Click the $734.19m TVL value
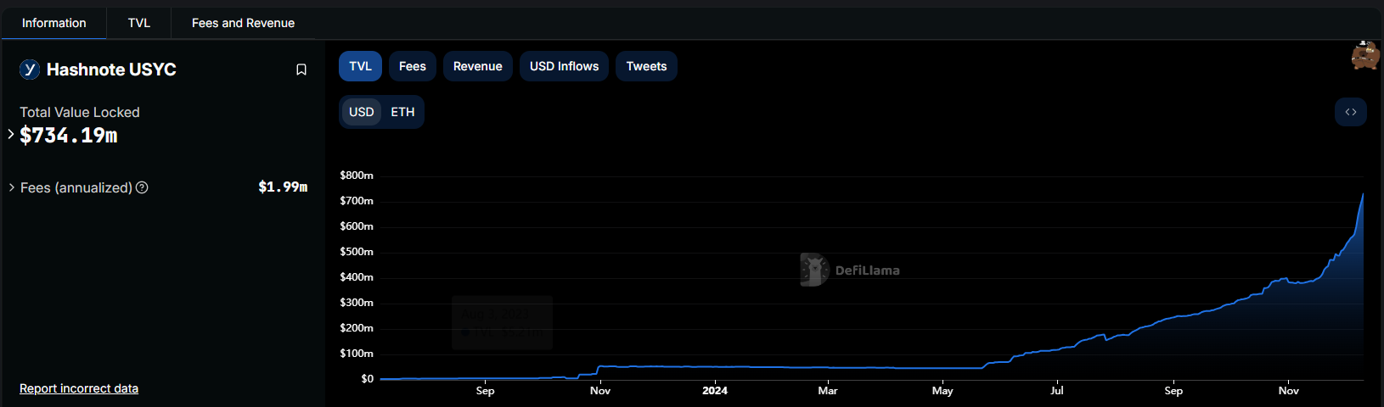 pos(69,136)
